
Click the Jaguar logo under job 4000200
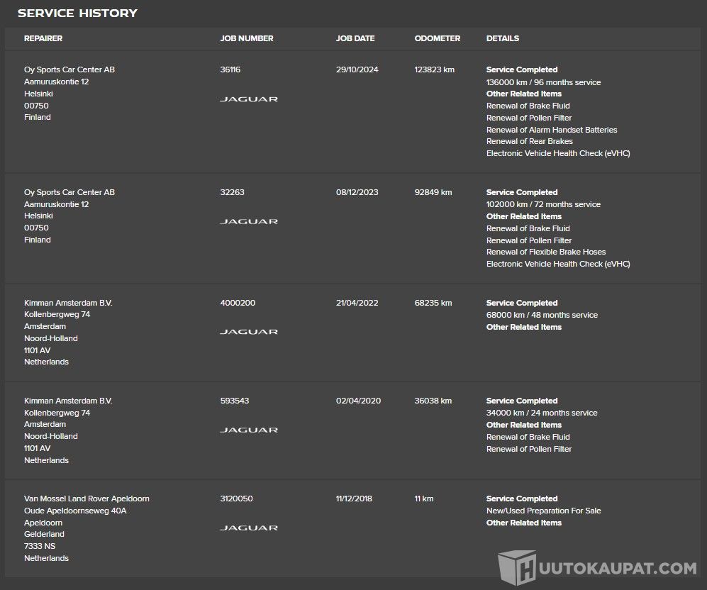[249, 332]
